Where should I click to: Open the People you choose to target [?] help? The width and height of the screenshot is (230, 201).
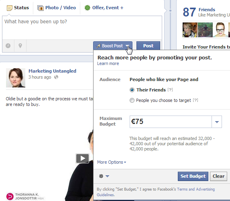click(x=195, y=100)
